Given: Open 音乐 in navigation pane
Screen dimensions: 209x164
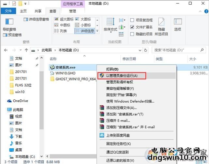Looking at the screenshot, I should pos(16,143).
